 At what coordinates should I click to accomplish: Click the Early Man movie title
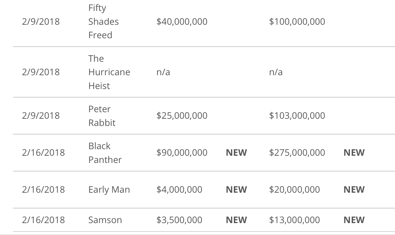coord(109,190)
